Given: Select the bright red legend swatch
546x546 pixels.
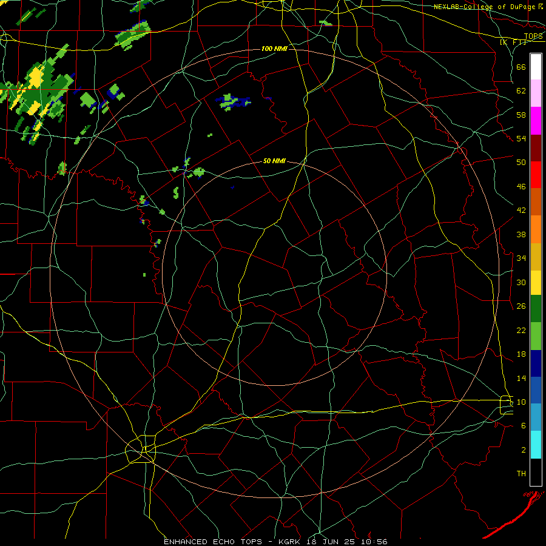Looking at the screenshot, I should tap(536, 175).
